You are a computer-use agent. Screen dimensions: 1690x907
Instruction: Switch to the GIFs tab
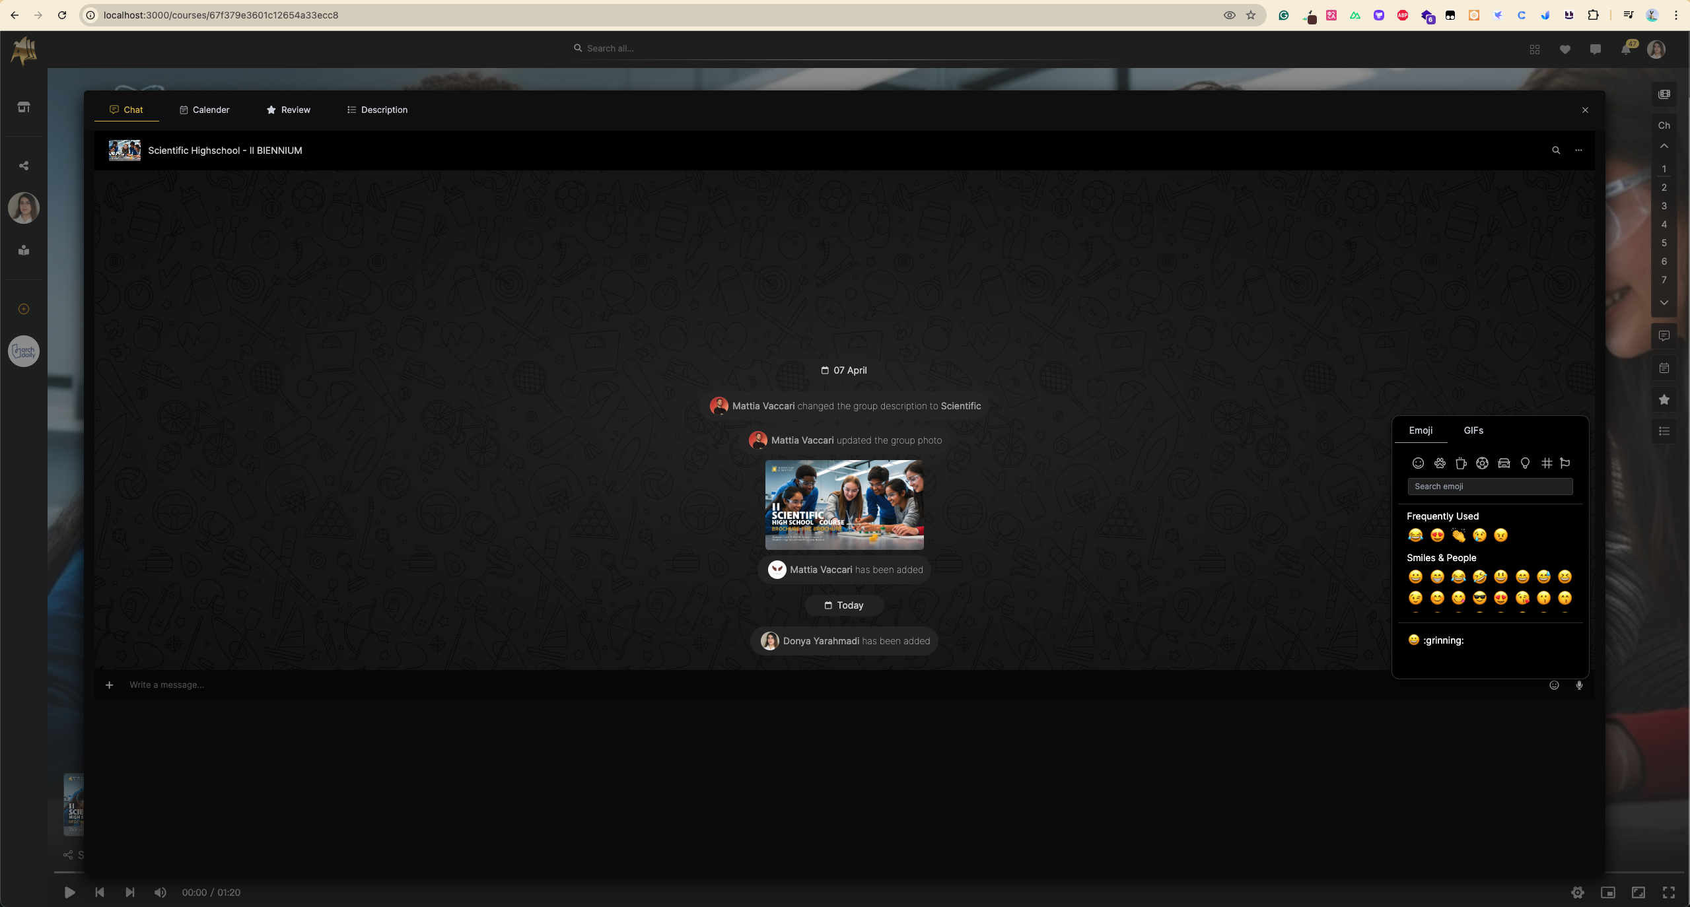click(1473, 430)
